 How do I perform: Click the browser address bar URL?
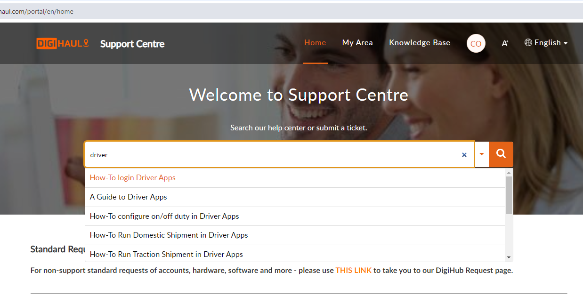pyautogui.click(x=37, y=11)
